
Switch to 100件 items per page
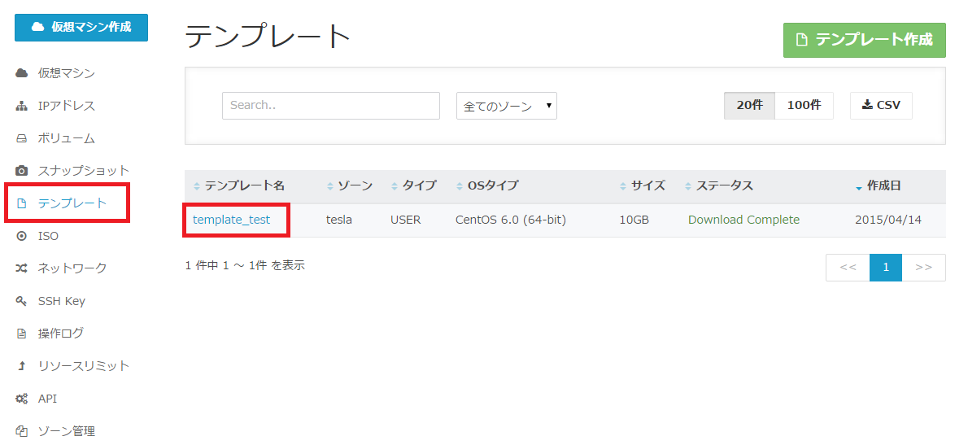point(804,106)
